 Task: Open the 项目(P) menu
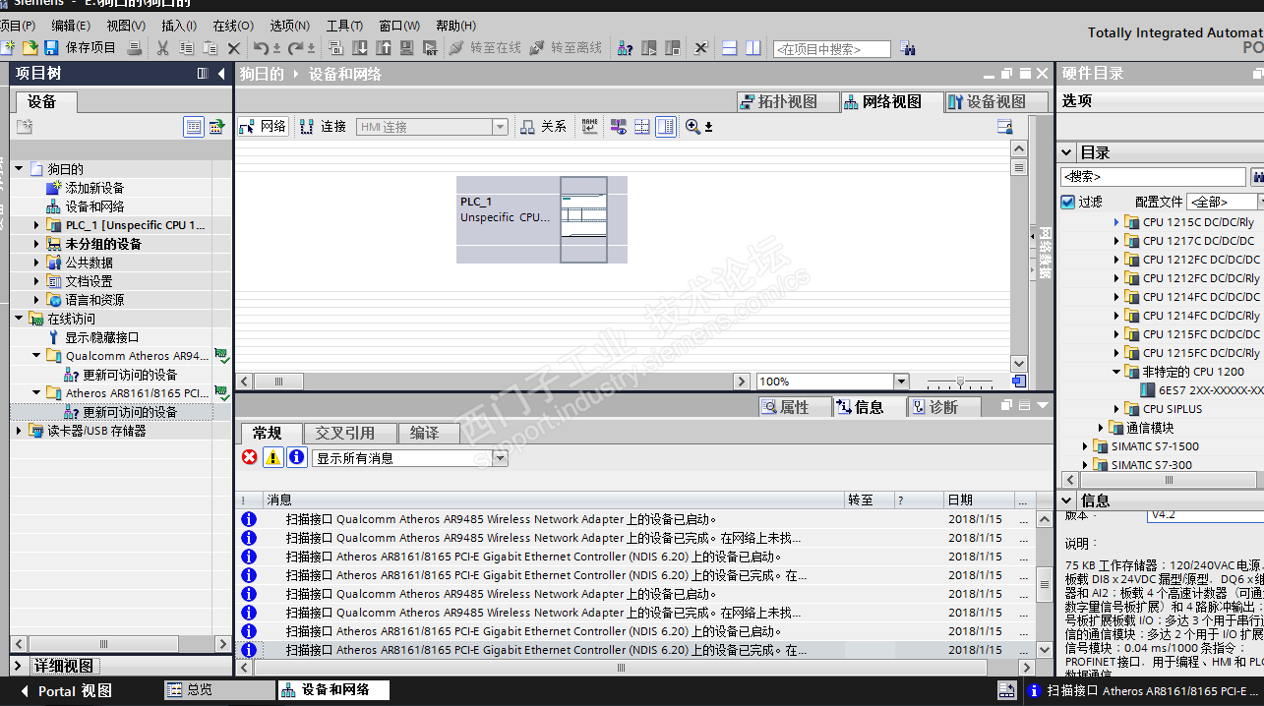(16, 26)
